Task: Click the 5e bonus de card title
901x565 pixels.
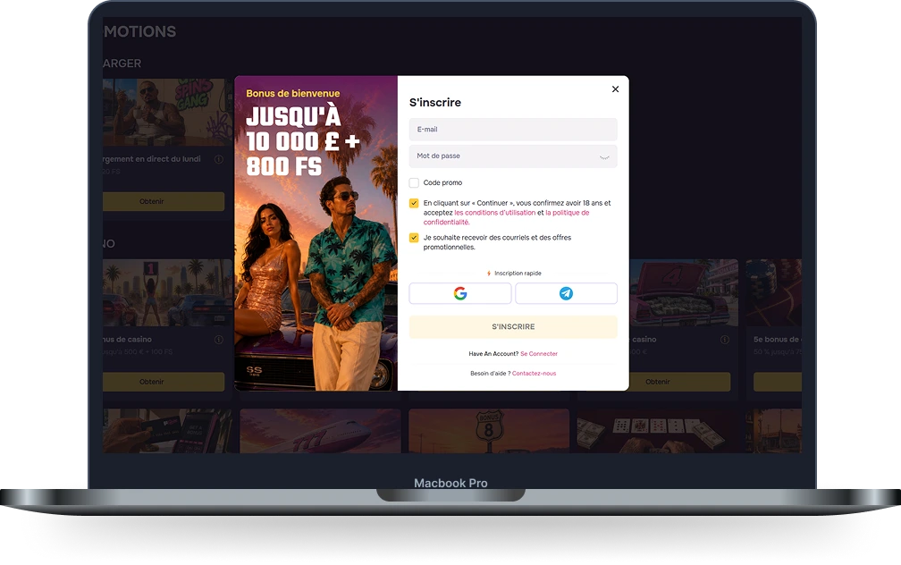Action: pyautogui.click(x=778, y=339)
